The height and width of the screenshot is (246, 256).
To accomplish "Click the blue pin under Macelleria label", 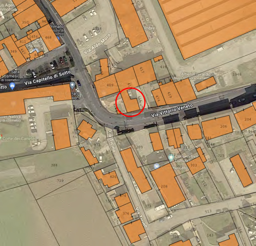I will click(x=36, y=50).
